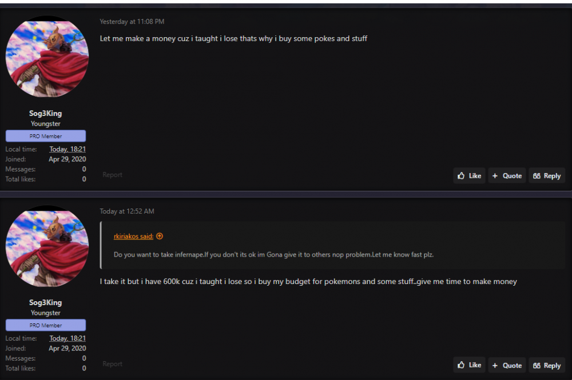Quote the first post about making money
The image size is (572, 380).
(507, 176)
